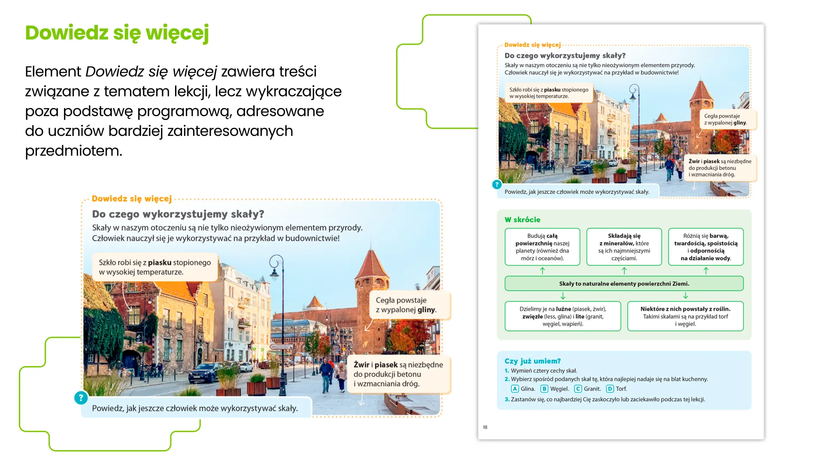Click the 'Budują całą powierzchnię' summary box
The width and height of the screenshot is (824, 463).
point(542,247)
